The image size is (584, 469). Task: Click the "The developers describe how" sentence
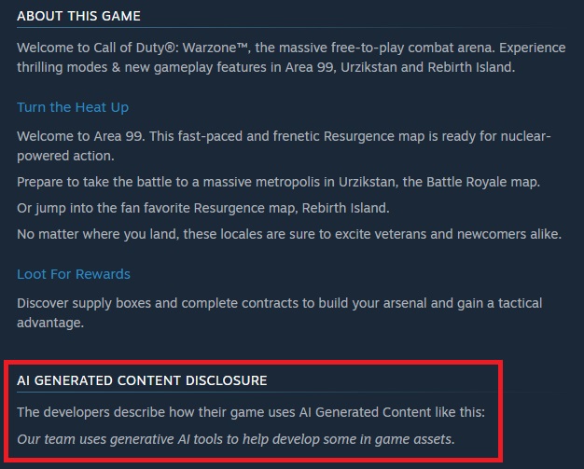248,412
